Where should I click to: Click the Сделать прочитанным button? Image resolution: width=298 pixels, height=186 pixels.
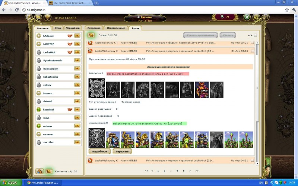click(201, 35)
